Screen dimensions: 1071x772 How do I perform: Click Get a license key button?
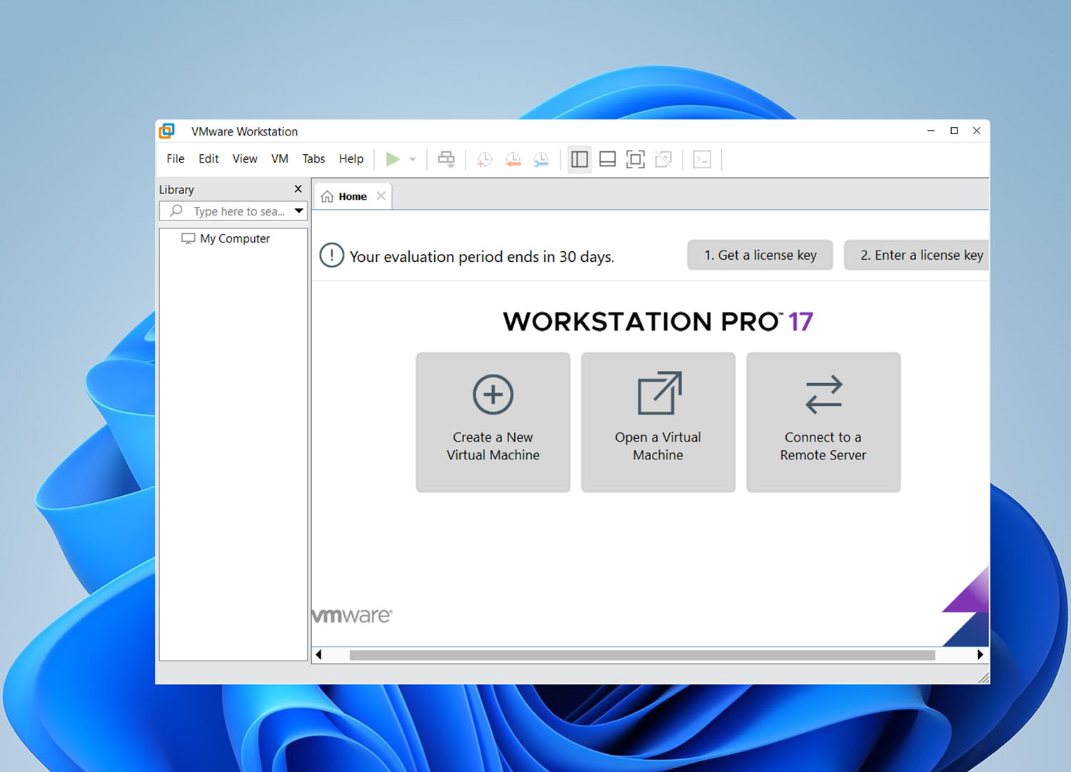[x=760, y=255]
